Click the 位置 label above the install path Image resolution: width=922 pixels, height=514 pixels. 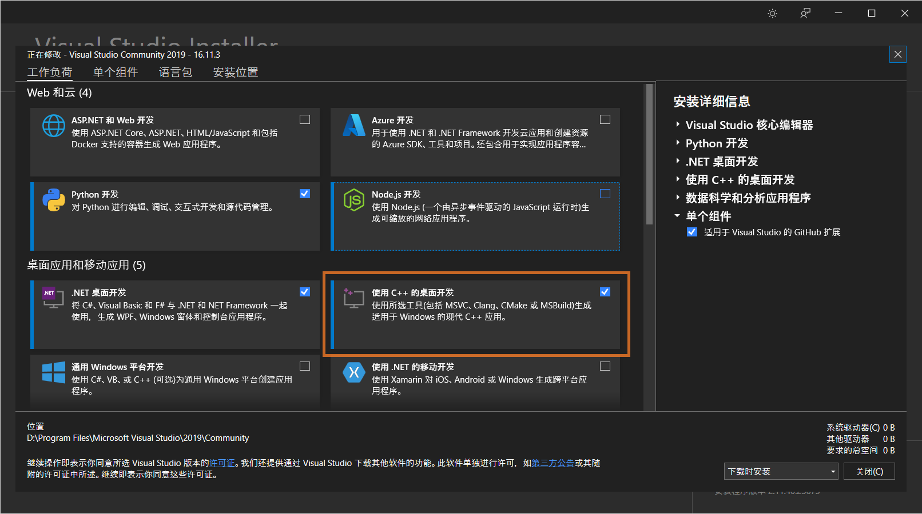click(35, 427)
